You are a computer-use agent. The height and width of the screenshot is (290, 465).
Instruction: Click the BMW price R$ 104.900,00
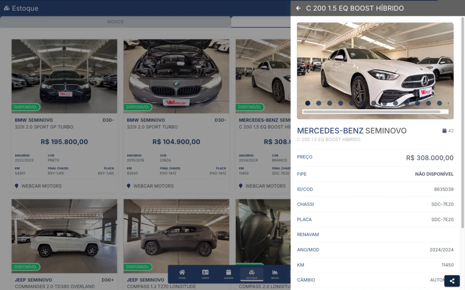[176, 142]
